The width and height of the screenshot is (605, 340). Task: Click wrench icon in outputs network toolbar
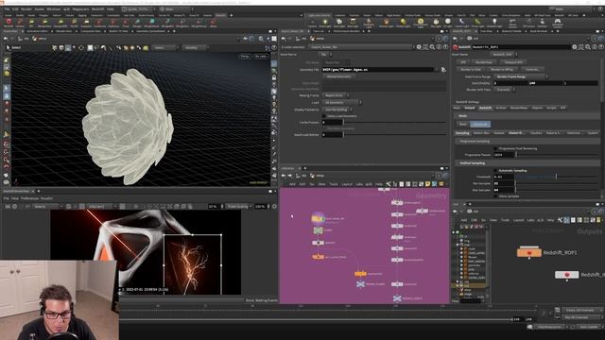click(x=560, y=220)
